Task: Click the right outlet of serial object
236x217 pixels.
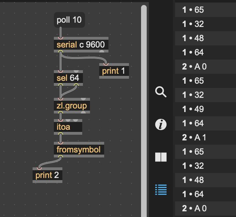Action: click(102, 51)
